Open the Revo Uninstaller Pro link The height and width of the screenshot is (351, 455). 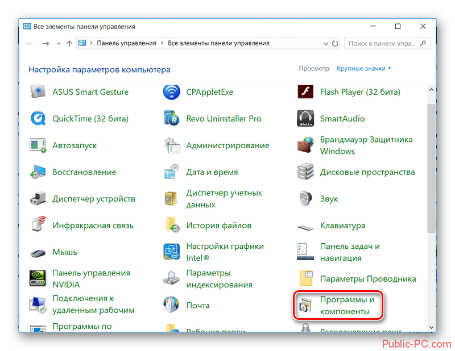(224, 119)
